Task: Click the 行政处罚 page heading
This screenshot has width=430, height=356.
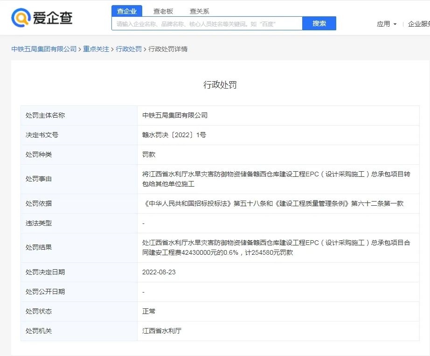Action: (220, 84)
